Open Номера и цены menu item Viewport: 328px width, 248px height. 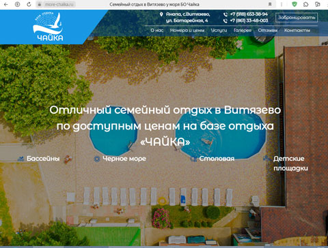tap(187, 30)
